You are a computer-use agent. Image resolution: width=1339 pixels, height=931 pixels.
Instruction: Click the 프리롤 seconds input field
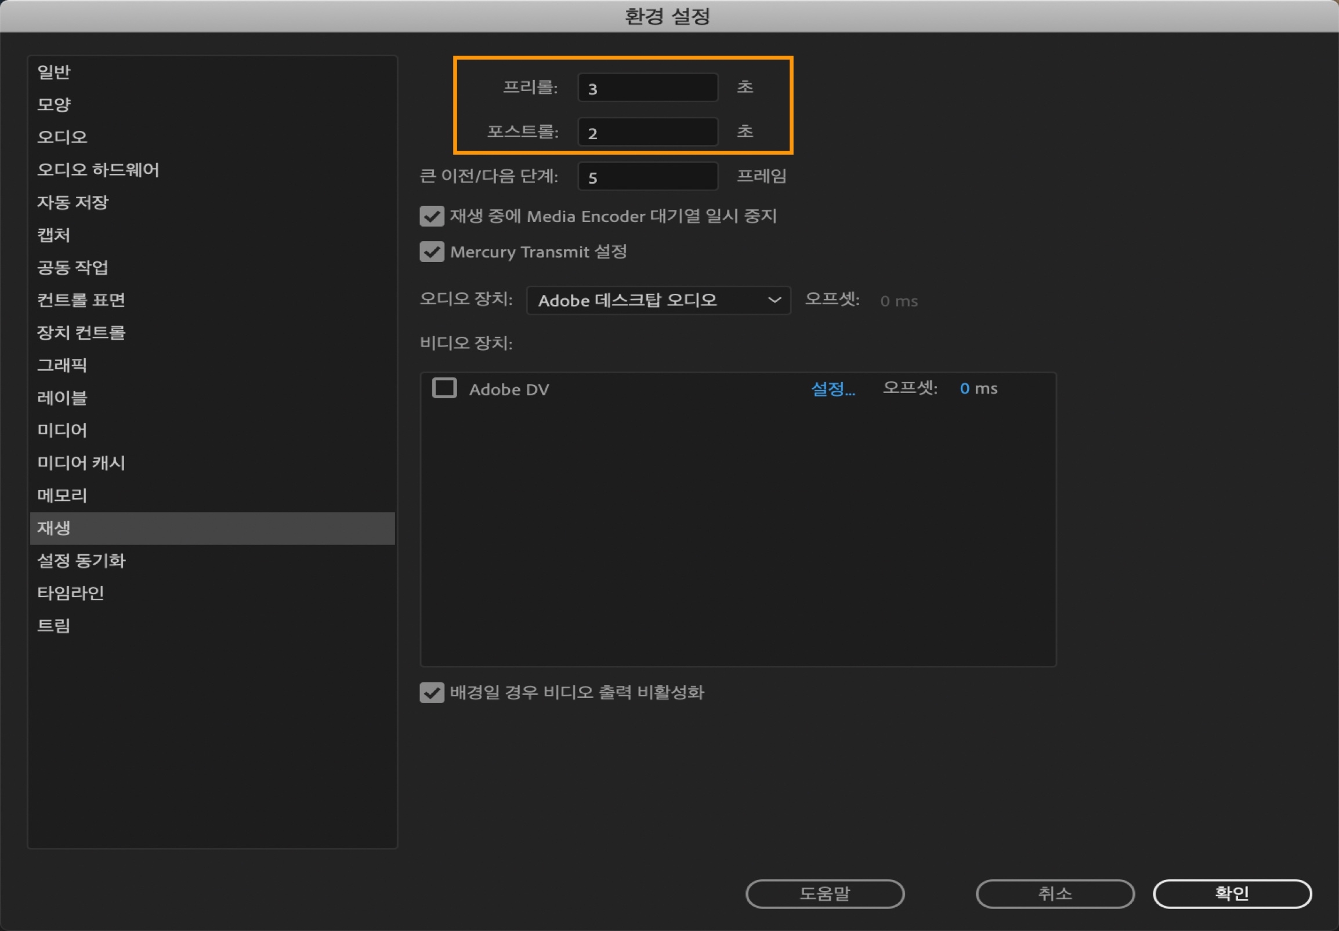(647, 88)
